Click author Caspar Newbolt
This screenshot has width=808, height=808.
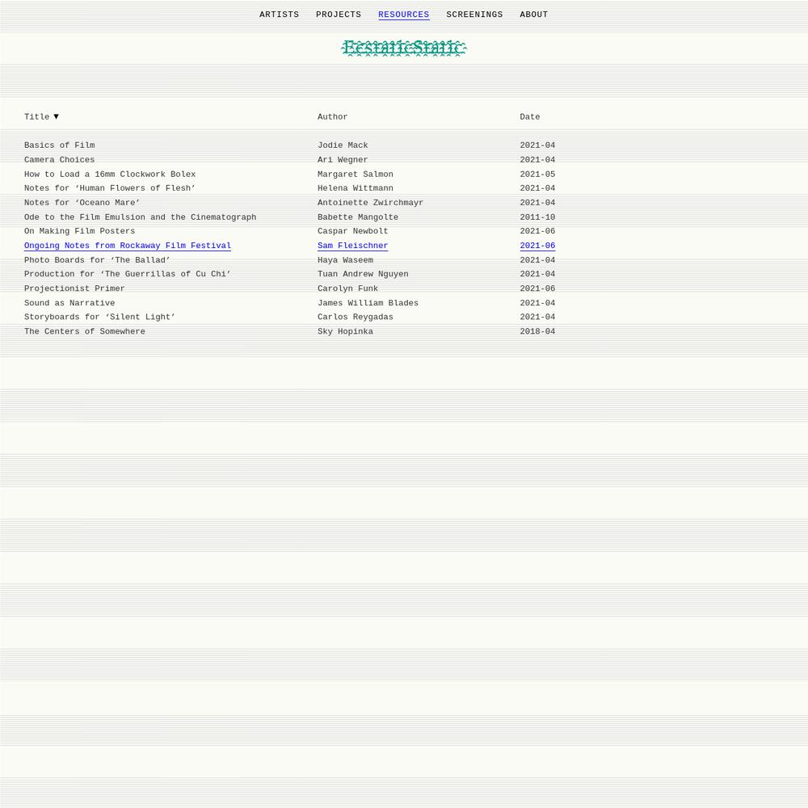352,231
